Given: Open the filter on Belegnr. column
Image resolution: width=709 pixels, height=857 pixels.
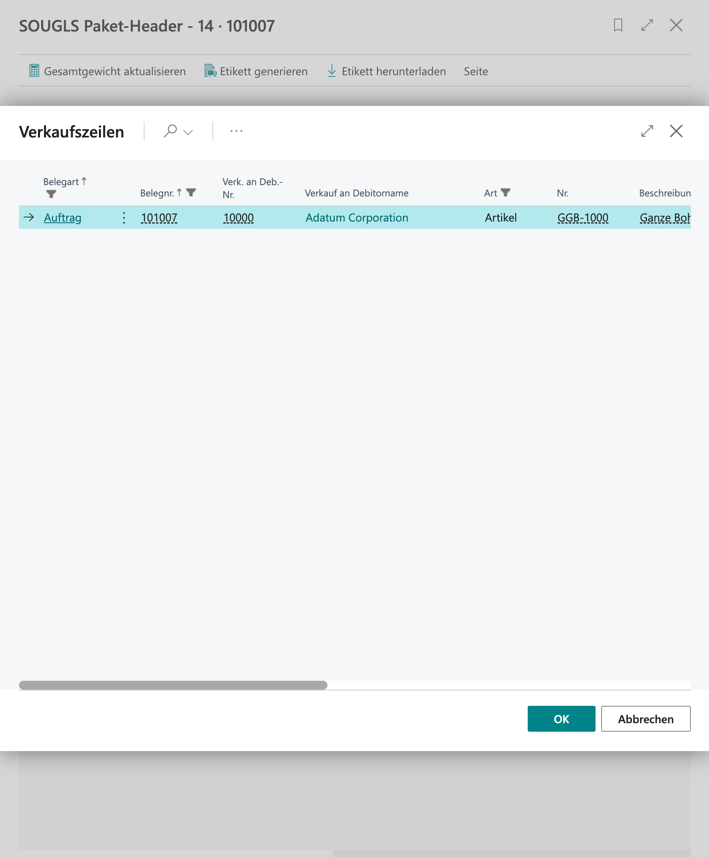Looking at the screenshot, I should pos(191,192).
